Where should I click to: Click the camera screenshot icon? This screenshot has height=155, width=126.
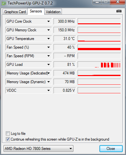[x=119, y=11]
